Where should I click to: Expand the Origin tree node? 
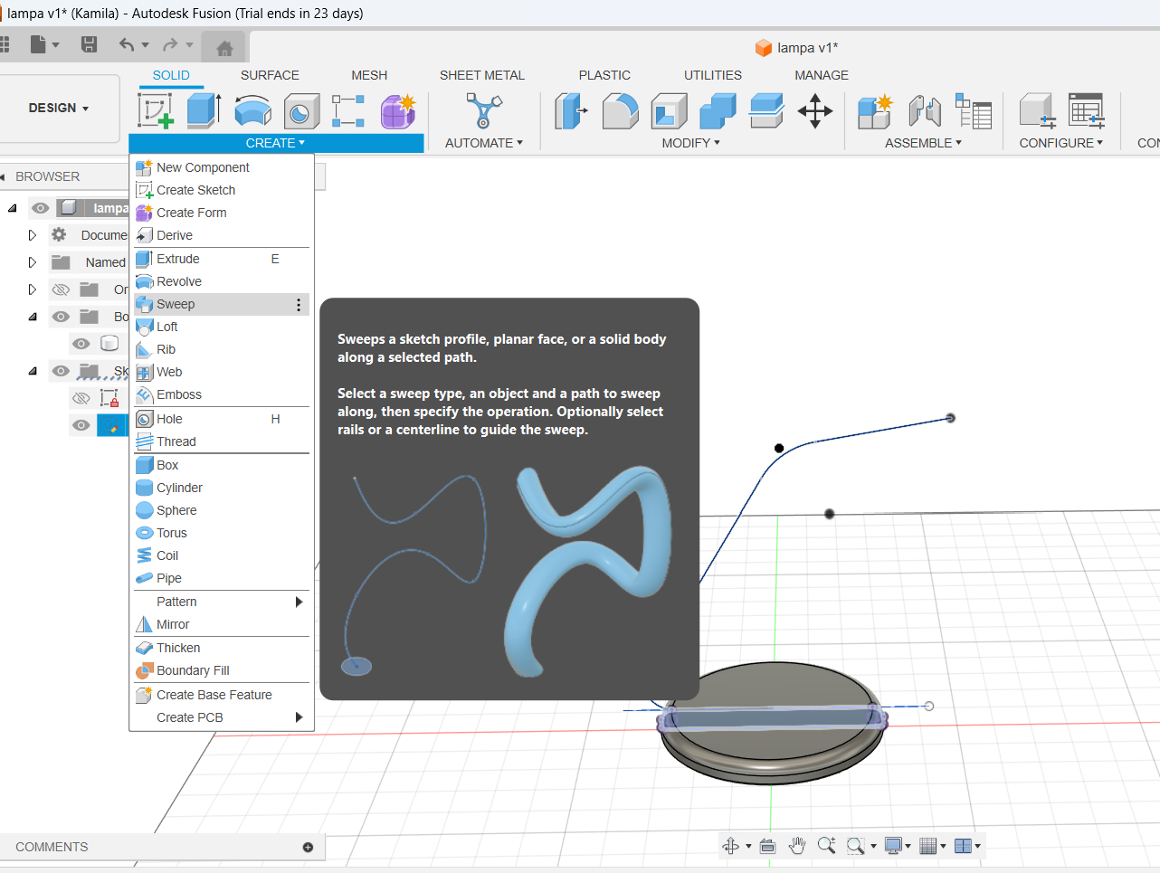33,289
